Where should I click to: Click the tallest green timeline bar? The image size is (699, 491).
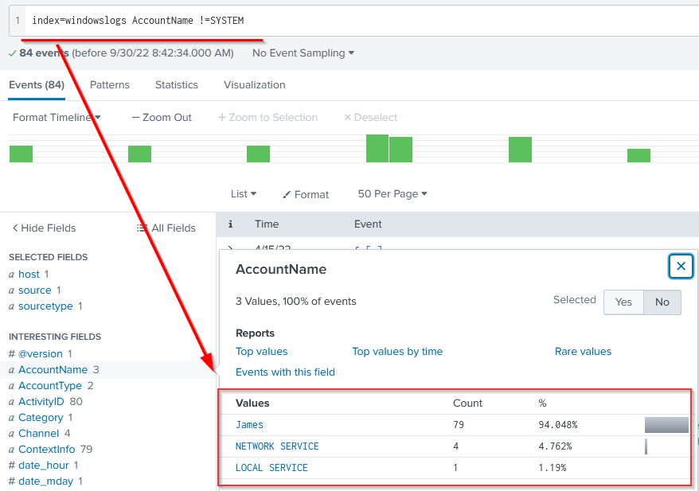click(377, 149)
